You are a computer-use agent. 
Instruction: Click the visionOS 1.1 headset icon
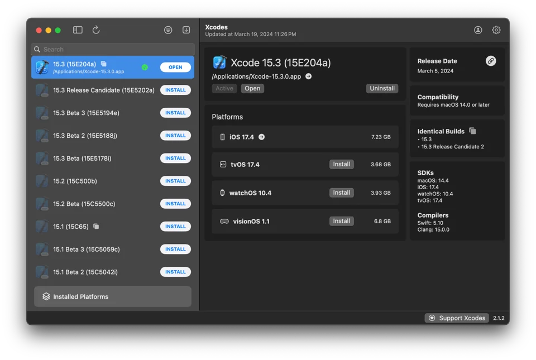pyautogui.click(x=224, y=222)
